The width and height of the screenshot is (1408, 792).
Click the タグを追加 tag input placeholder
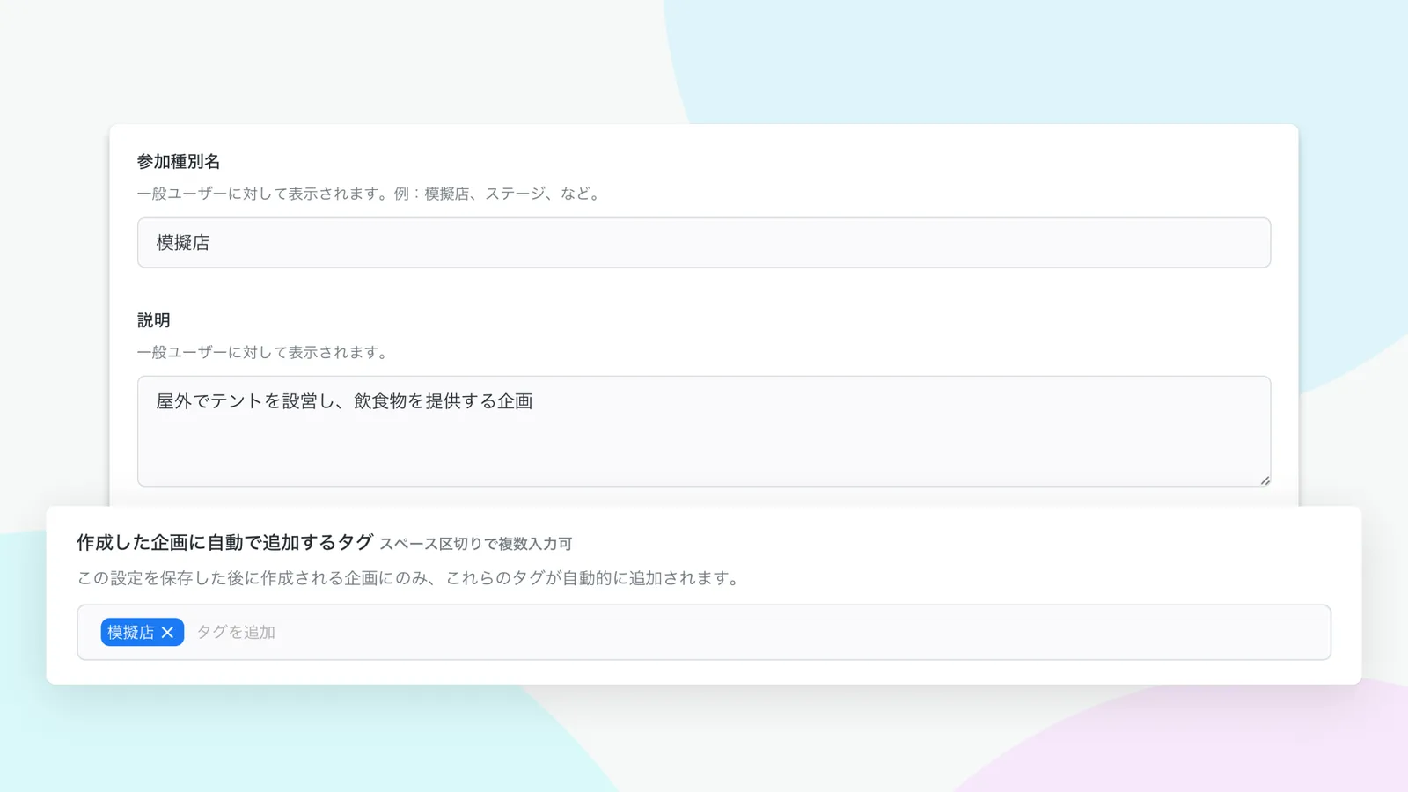(x=236, y=633)
